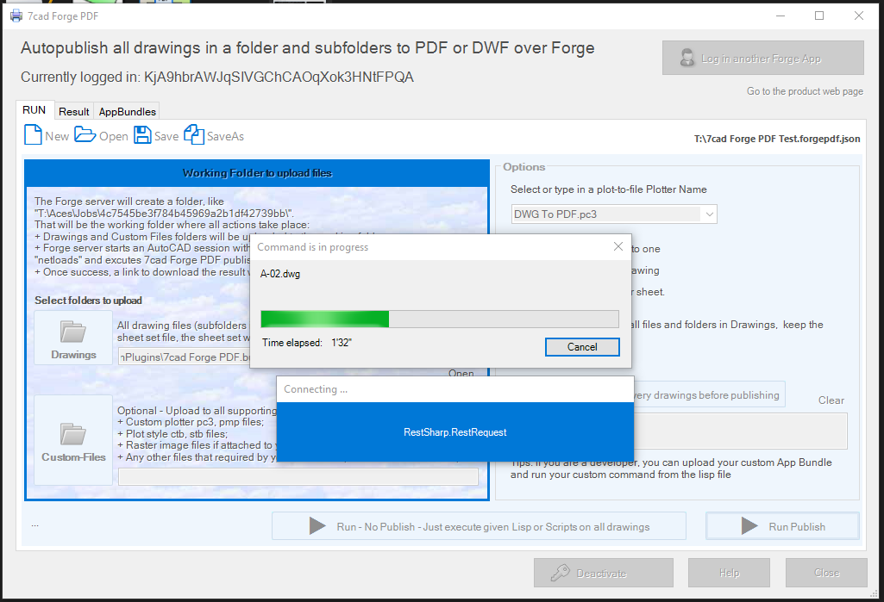Click the A-02.dwg file name text
Viewport: 884px width, 602px height.
(x=280, y=274)
